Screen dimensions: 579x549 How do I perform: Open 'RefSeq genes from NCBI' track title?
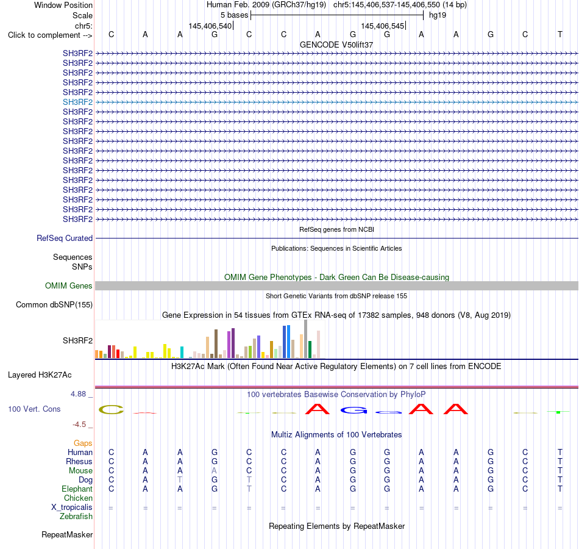[336, 229]
